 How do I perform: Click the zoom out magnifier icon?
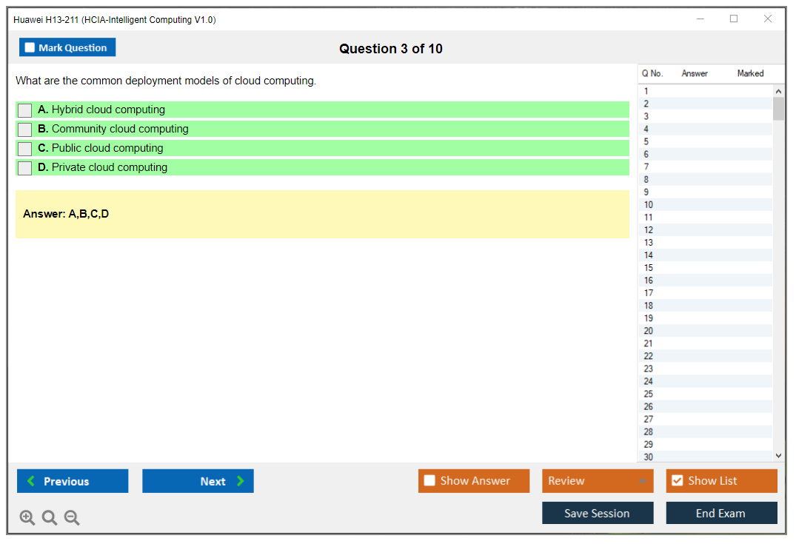(72, 518)
